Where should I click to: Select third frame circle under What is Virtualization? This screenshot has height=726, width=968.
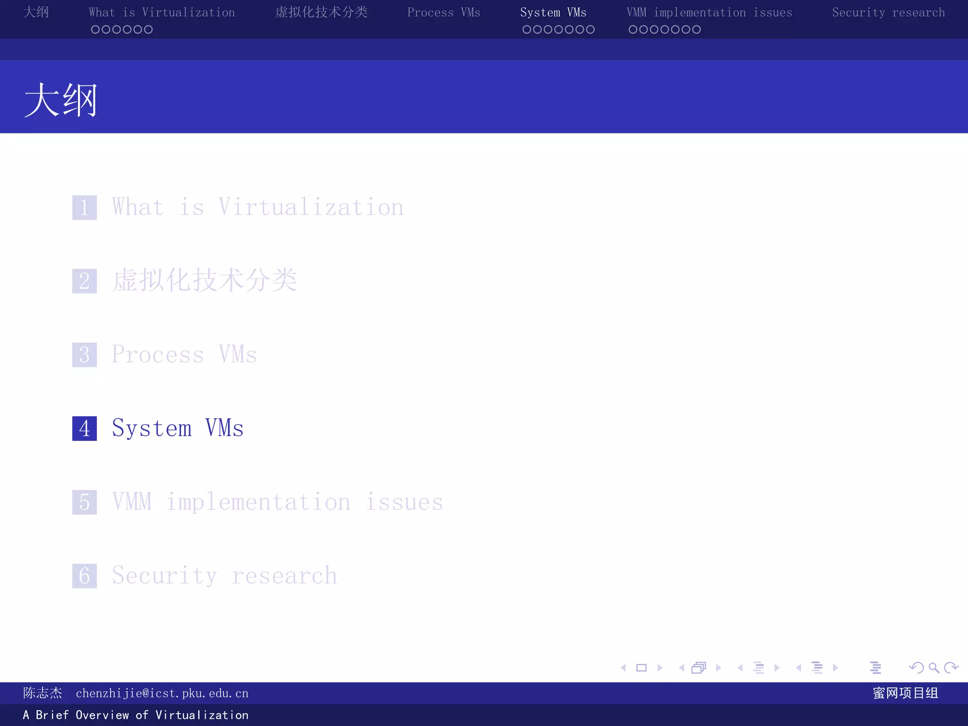116,29
